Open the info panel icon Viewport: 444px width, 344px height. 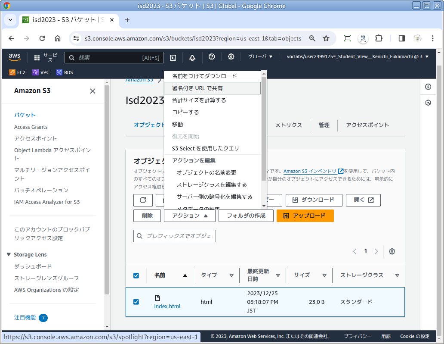428,87
